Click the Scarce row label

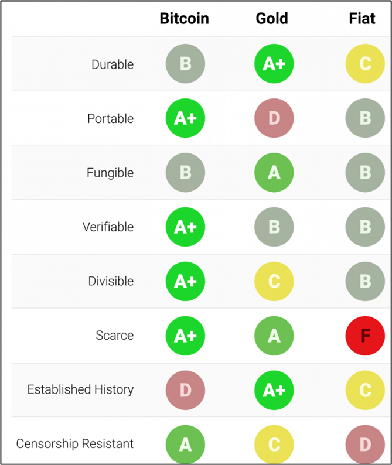point(114,336)
